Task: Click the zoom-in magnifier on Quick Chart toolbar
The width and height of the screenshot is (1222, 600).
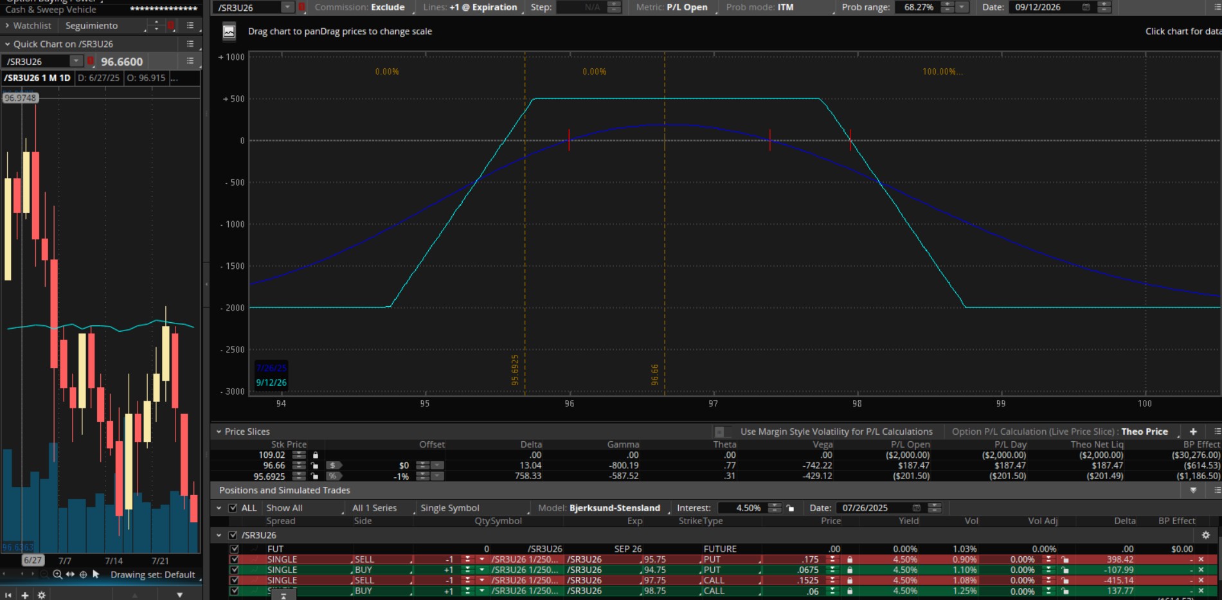Action: click(57, 574)
